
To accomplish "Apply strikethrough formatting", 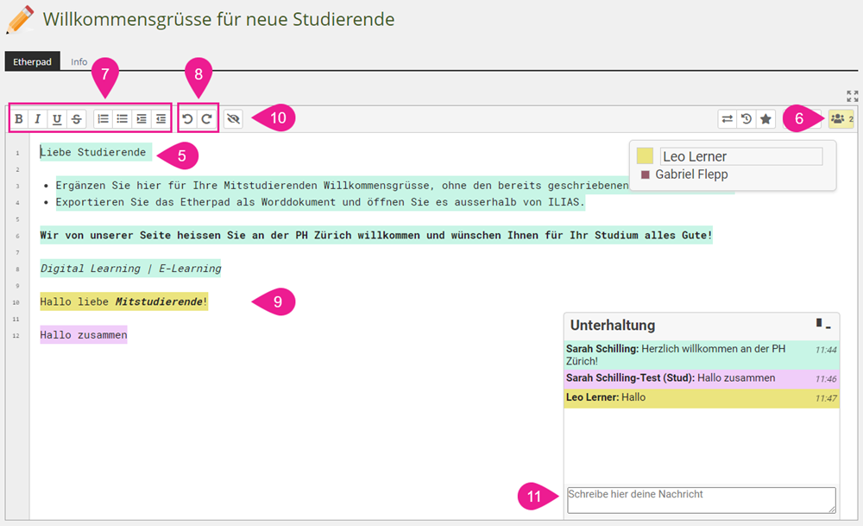I will click(x=77, y=119).
